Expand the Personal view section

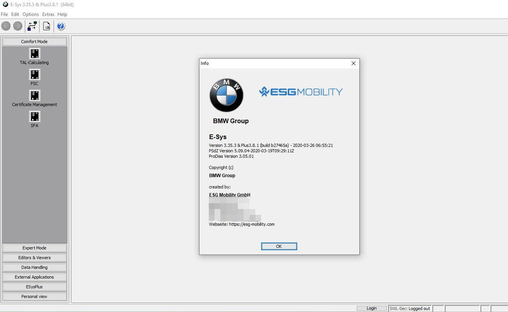35,296
